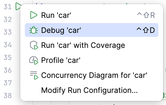Click line number 34 in the gutter

click(x=8, y=45)
